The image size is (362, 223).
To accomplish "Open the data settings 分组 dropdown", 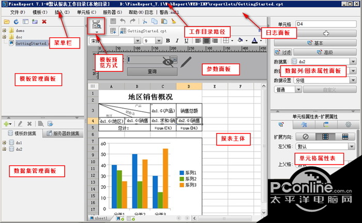I will 353,80.
